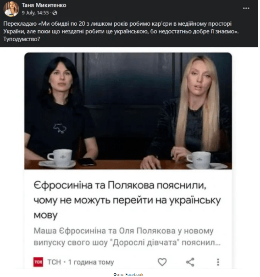Click the public audience globe icon
This screenshot has height=277, width=260.
click(x=55, y=13)
